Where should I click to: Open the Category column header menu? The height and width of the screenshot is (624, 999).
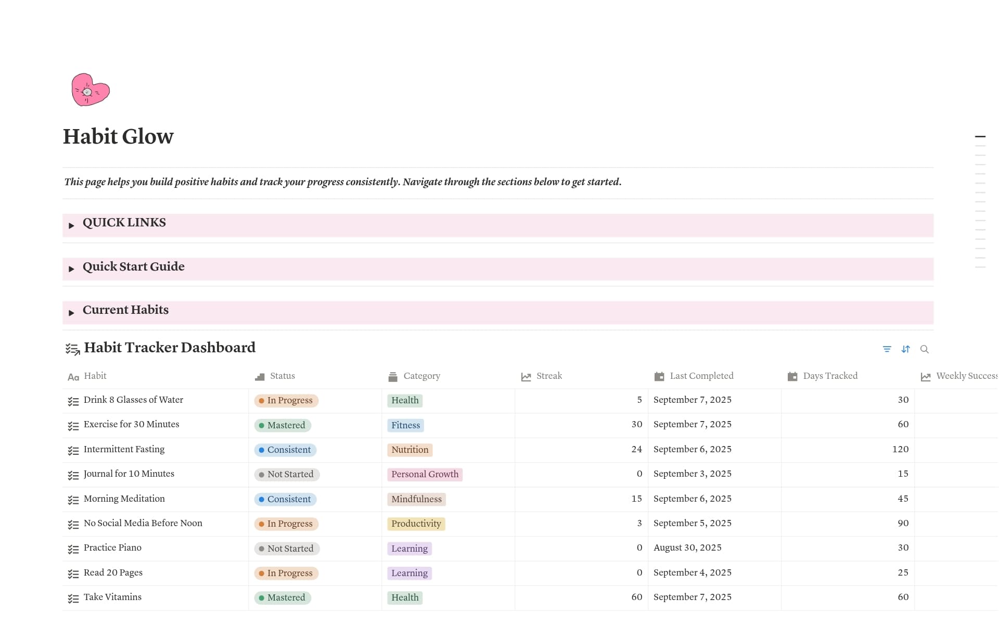pos(421,376)
